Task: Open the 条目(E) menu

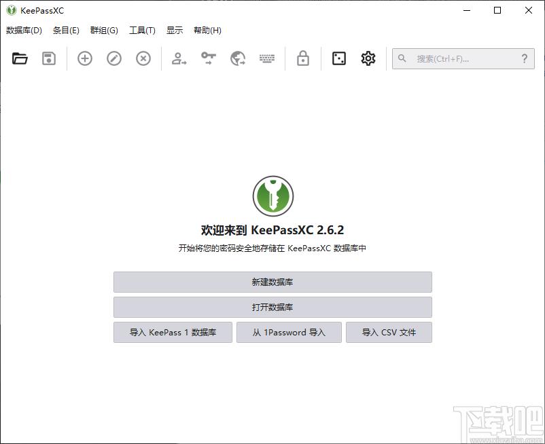Action: pyautogui.click(x=66, y=31)
